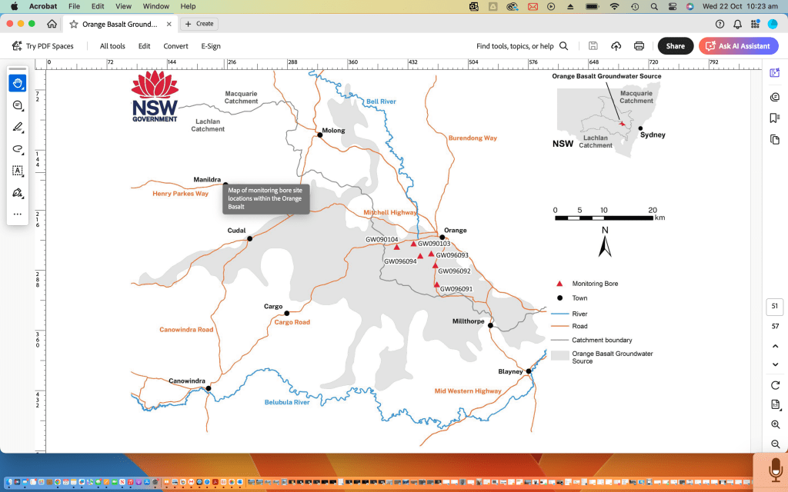788x492 pixels.
Task: Open the Window menu in the menu bar
Action: click(x=156, y=6)
